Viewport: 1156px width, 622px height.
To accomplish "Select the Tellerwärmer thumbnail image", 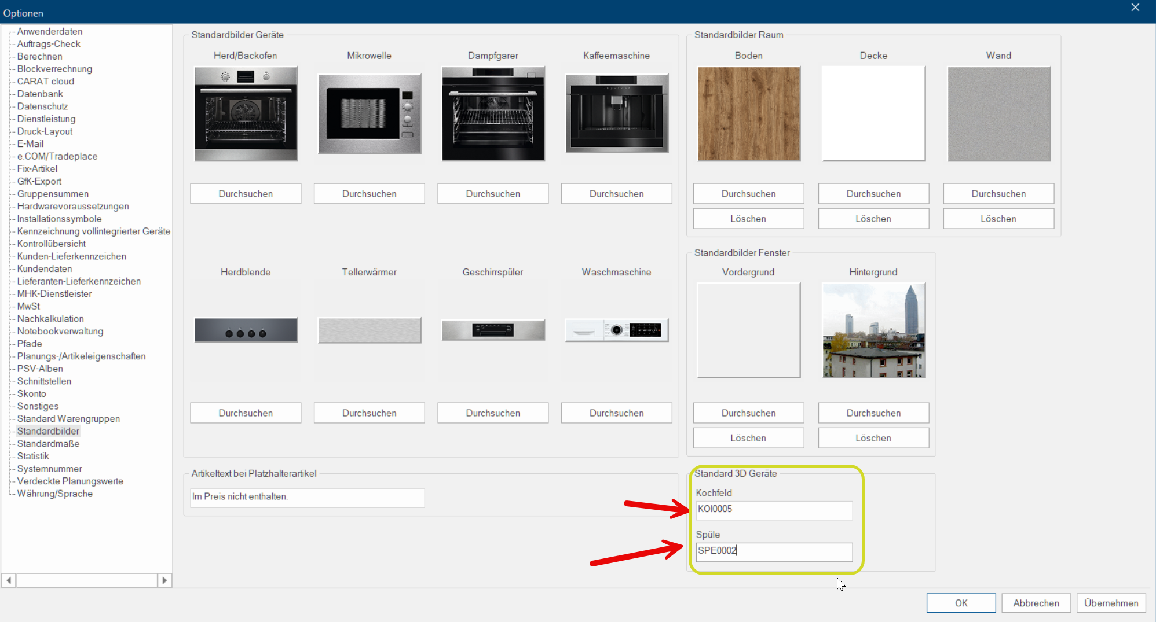I will (370, 330).
